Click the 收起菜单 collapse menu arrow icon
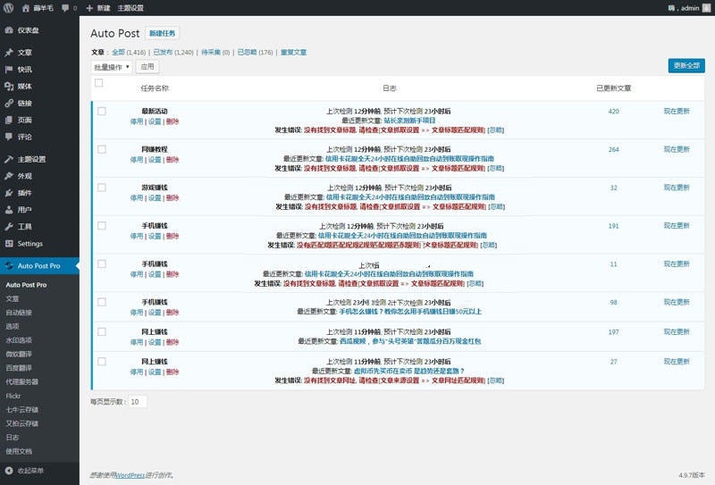This screenshot has height=485, width=715. [8, 470]
